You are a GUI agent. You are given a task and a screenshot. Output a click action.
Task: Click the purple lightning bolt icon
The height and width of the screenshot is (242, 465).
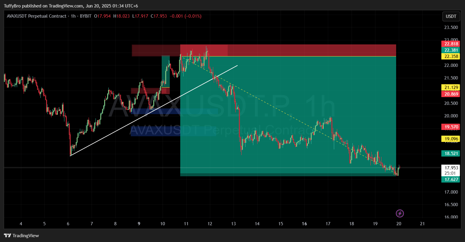(400, 213)
